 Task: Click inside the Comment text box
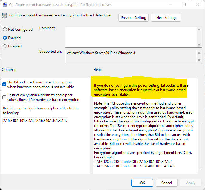pyautogui.click(x=131, y=37)
